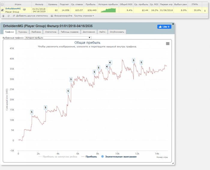Click 'Добавить другую статистику' link
Screen dimensions: 210x170
[x=32, y=16]
